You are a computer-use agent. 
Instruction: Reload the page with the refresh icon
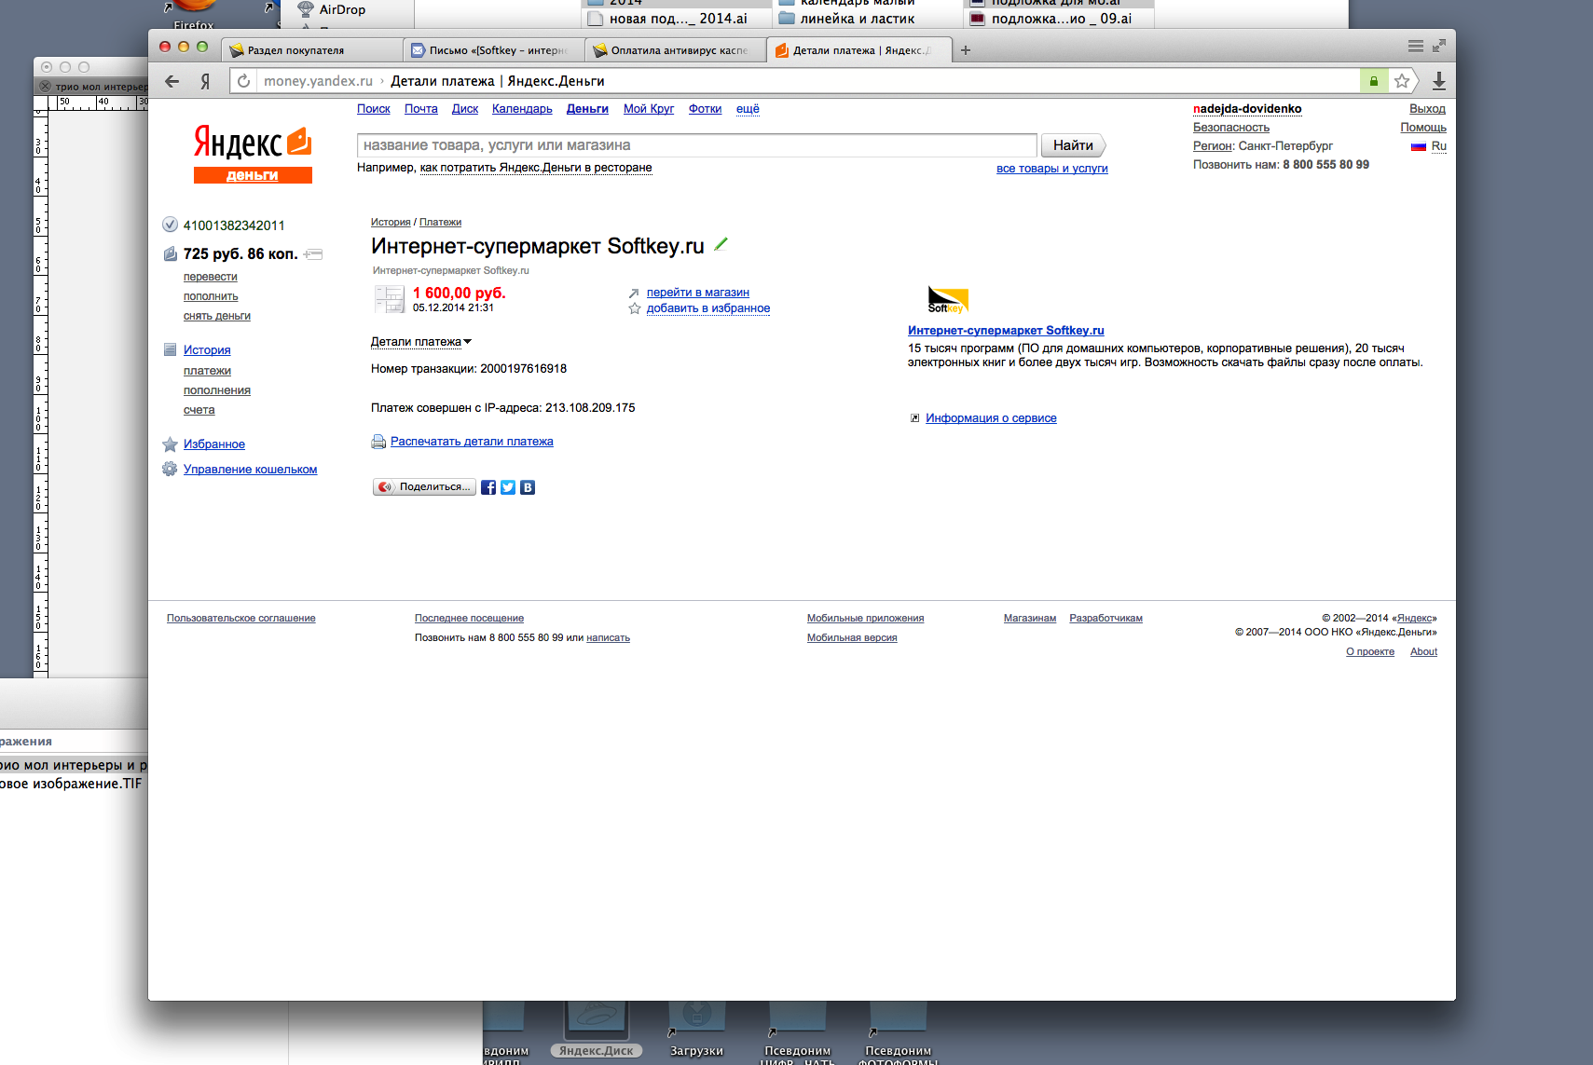pyautogui.click(x=243, y=81)
